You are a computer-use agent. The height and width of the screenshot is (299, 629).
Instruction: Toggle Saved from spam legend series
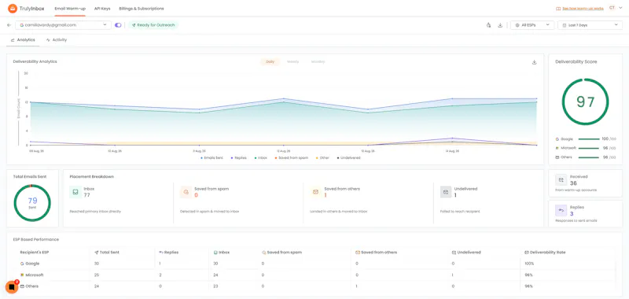pyautogui.click(x=291, y=157)
